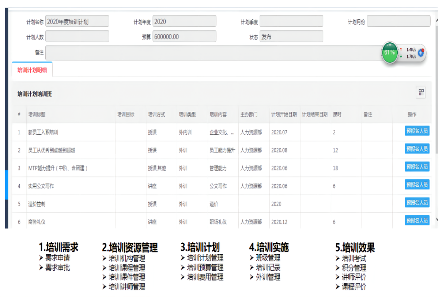Click 预报名人员 for 新员工入职培训 row

417,131
